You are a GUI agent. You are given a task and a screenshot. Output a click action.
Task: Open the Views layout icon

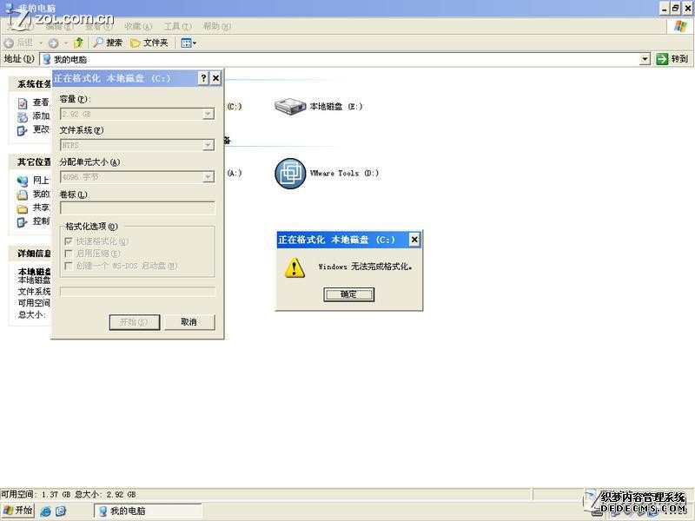coord(189,43)
